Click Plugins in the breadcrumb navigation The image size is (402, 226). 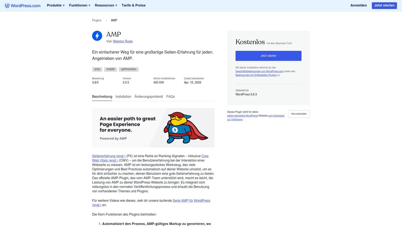(96, 20)
